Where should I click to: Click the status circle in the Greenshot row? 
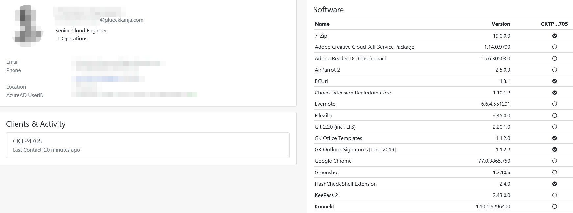555,172
